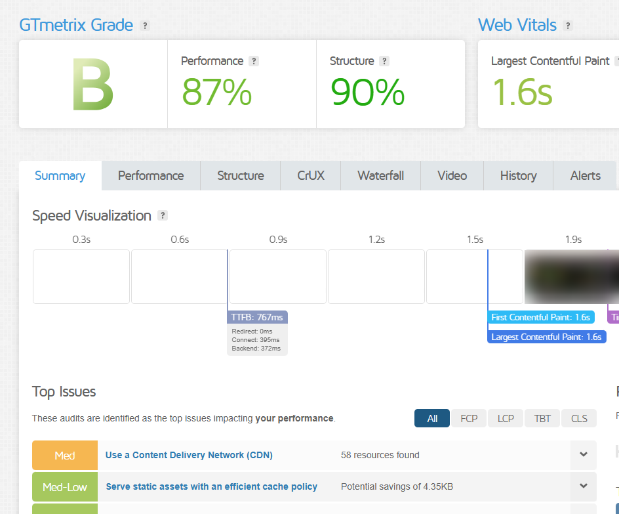
Task: Click Speed Visualization help icon
Action: tap(163, 216)
